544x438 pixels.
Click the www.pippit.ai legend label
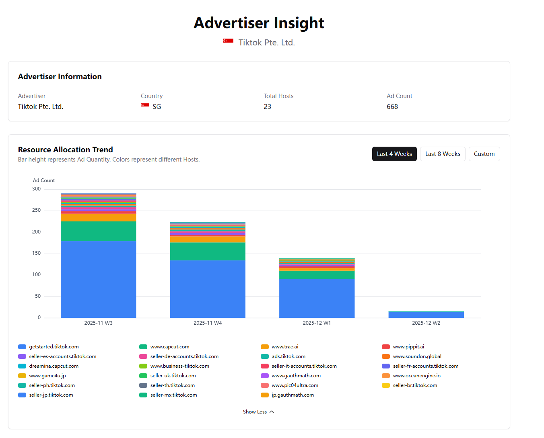point(408,347)
